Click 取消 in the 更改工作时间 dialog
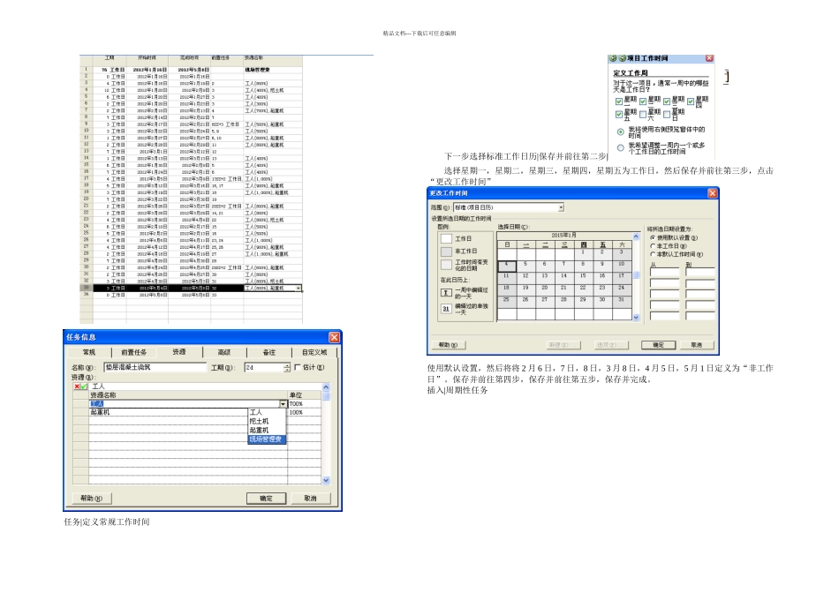 tap(696, 345)
